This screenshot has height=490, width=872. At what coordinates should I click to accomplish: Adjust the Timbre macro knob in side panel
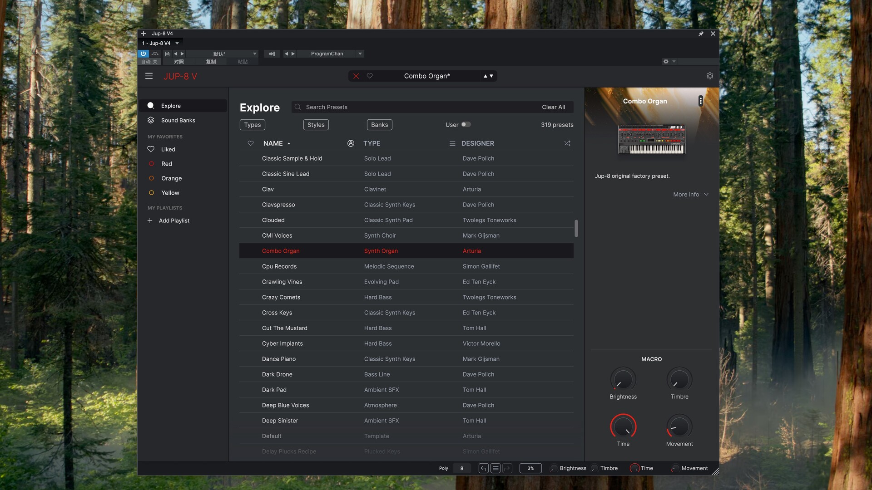click(x=679, y=379)
